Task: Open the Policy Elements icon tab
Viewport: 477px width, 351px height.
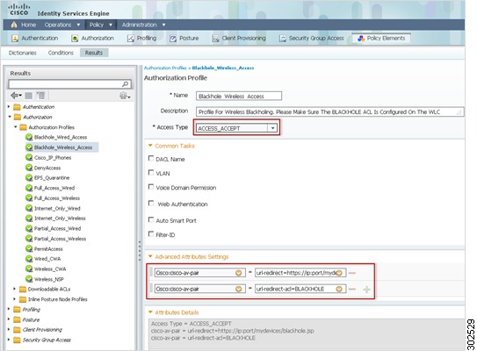Action: point(361,39)
